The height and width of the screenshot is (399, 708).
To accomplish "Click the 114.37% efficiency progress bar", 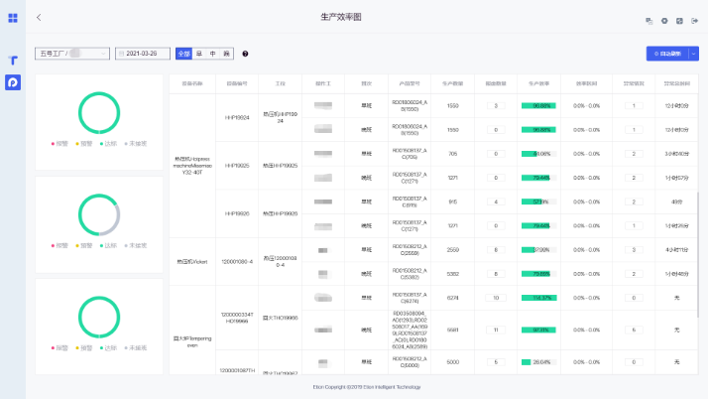I will coord(538,298).
